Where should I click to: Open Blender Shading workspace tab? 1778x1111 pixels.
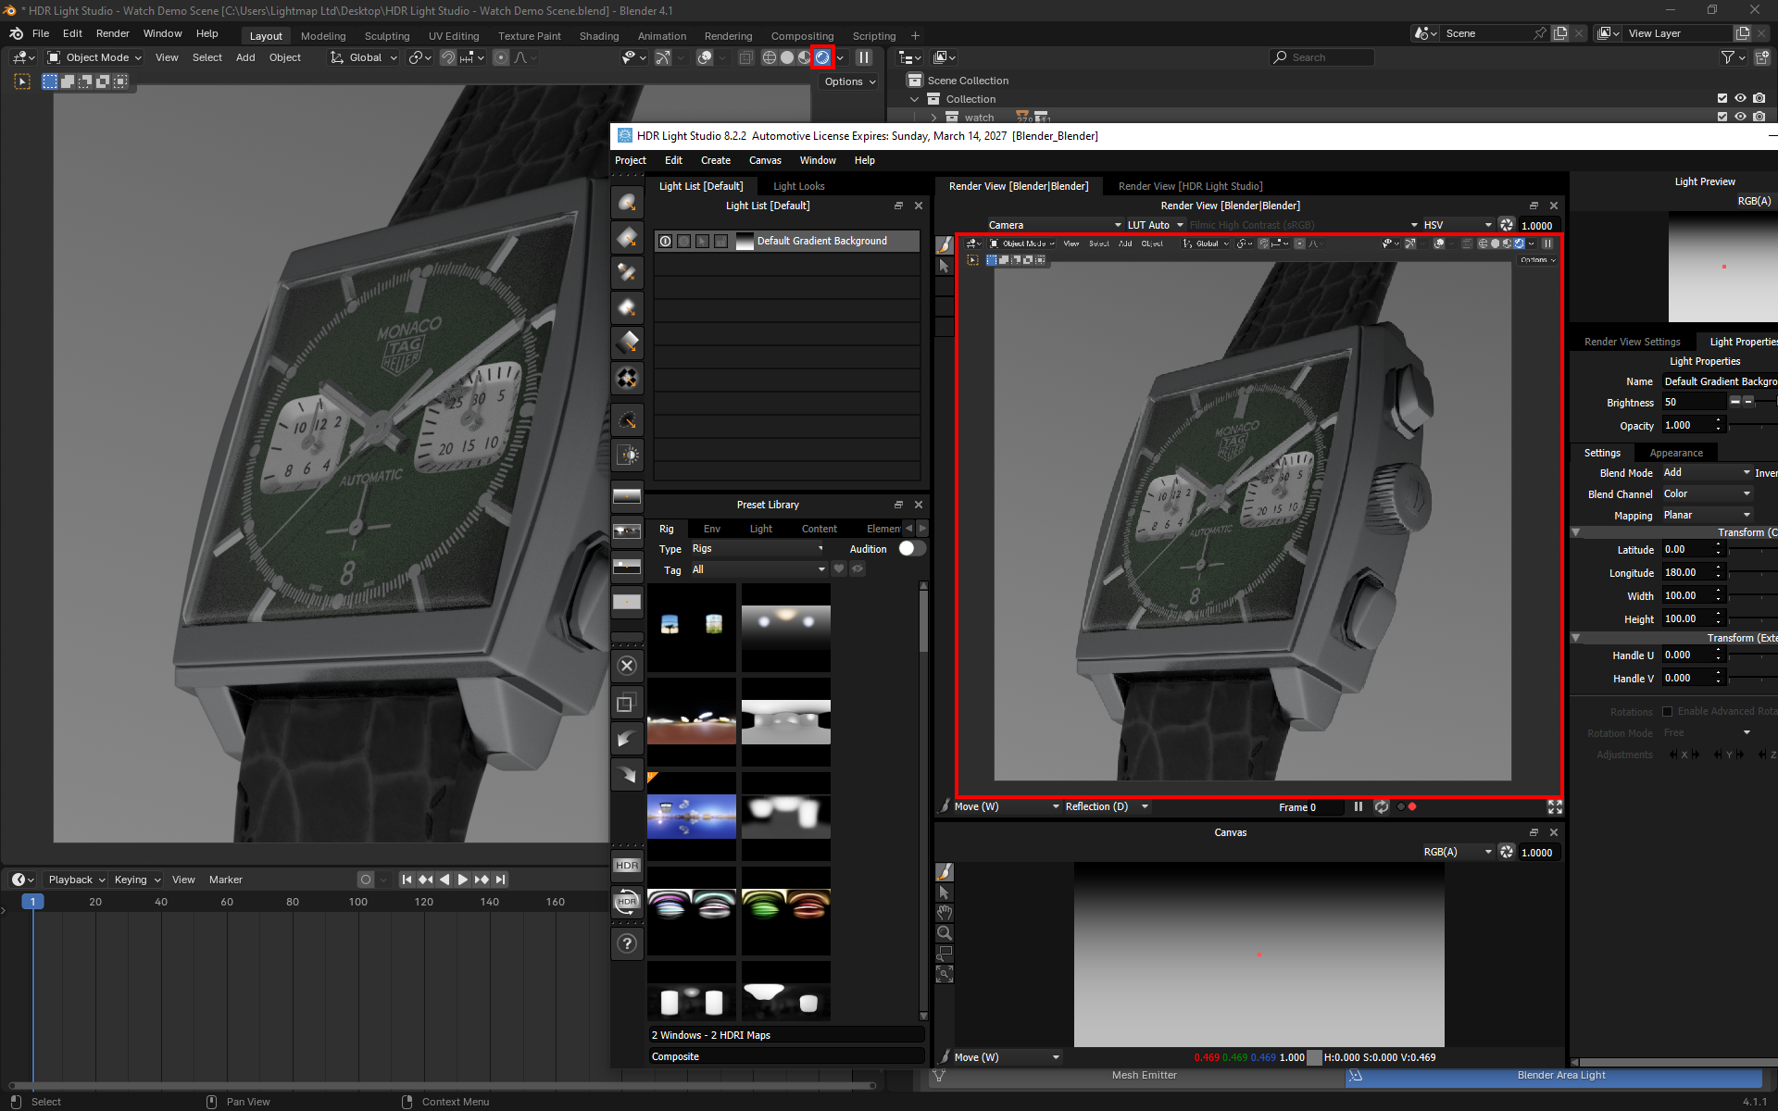(598, 36)
